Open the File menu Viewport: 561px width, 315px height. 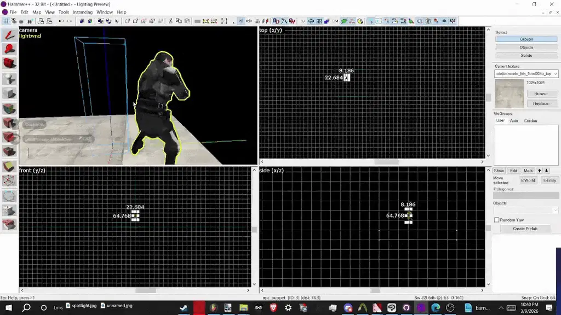pos(13,12)
